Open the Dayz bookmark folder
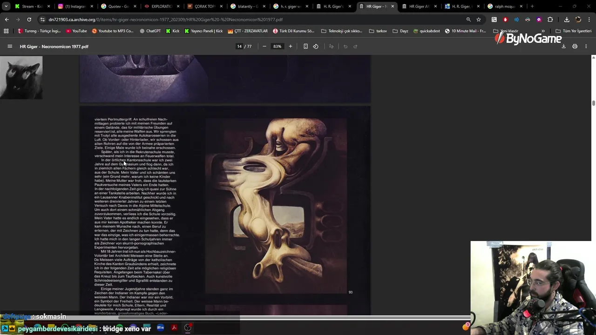The height and width of the screenshot is (335, 596). pyautogui.click(x=400, y=31)
